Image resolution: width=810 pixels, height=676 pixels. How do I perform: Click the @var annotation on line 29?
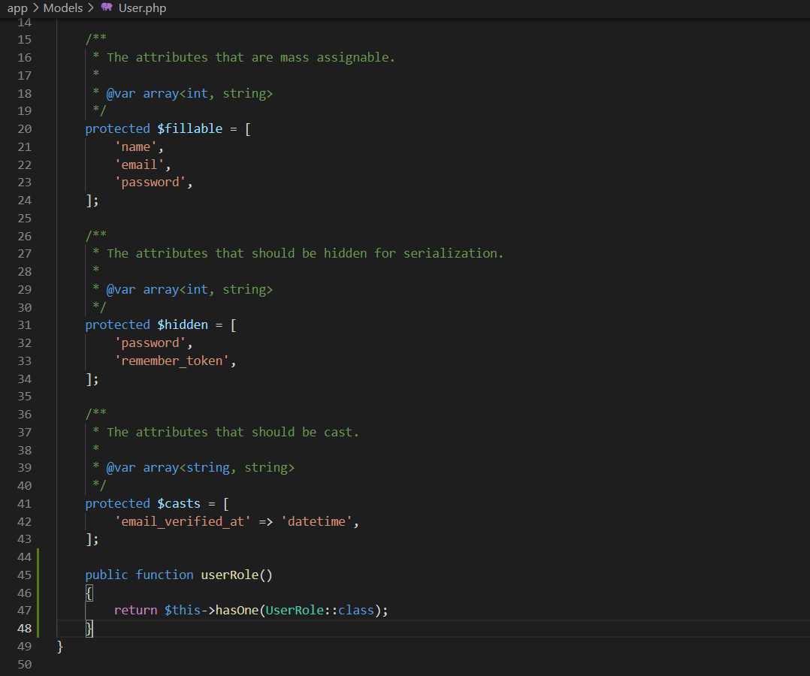point(121,290)
